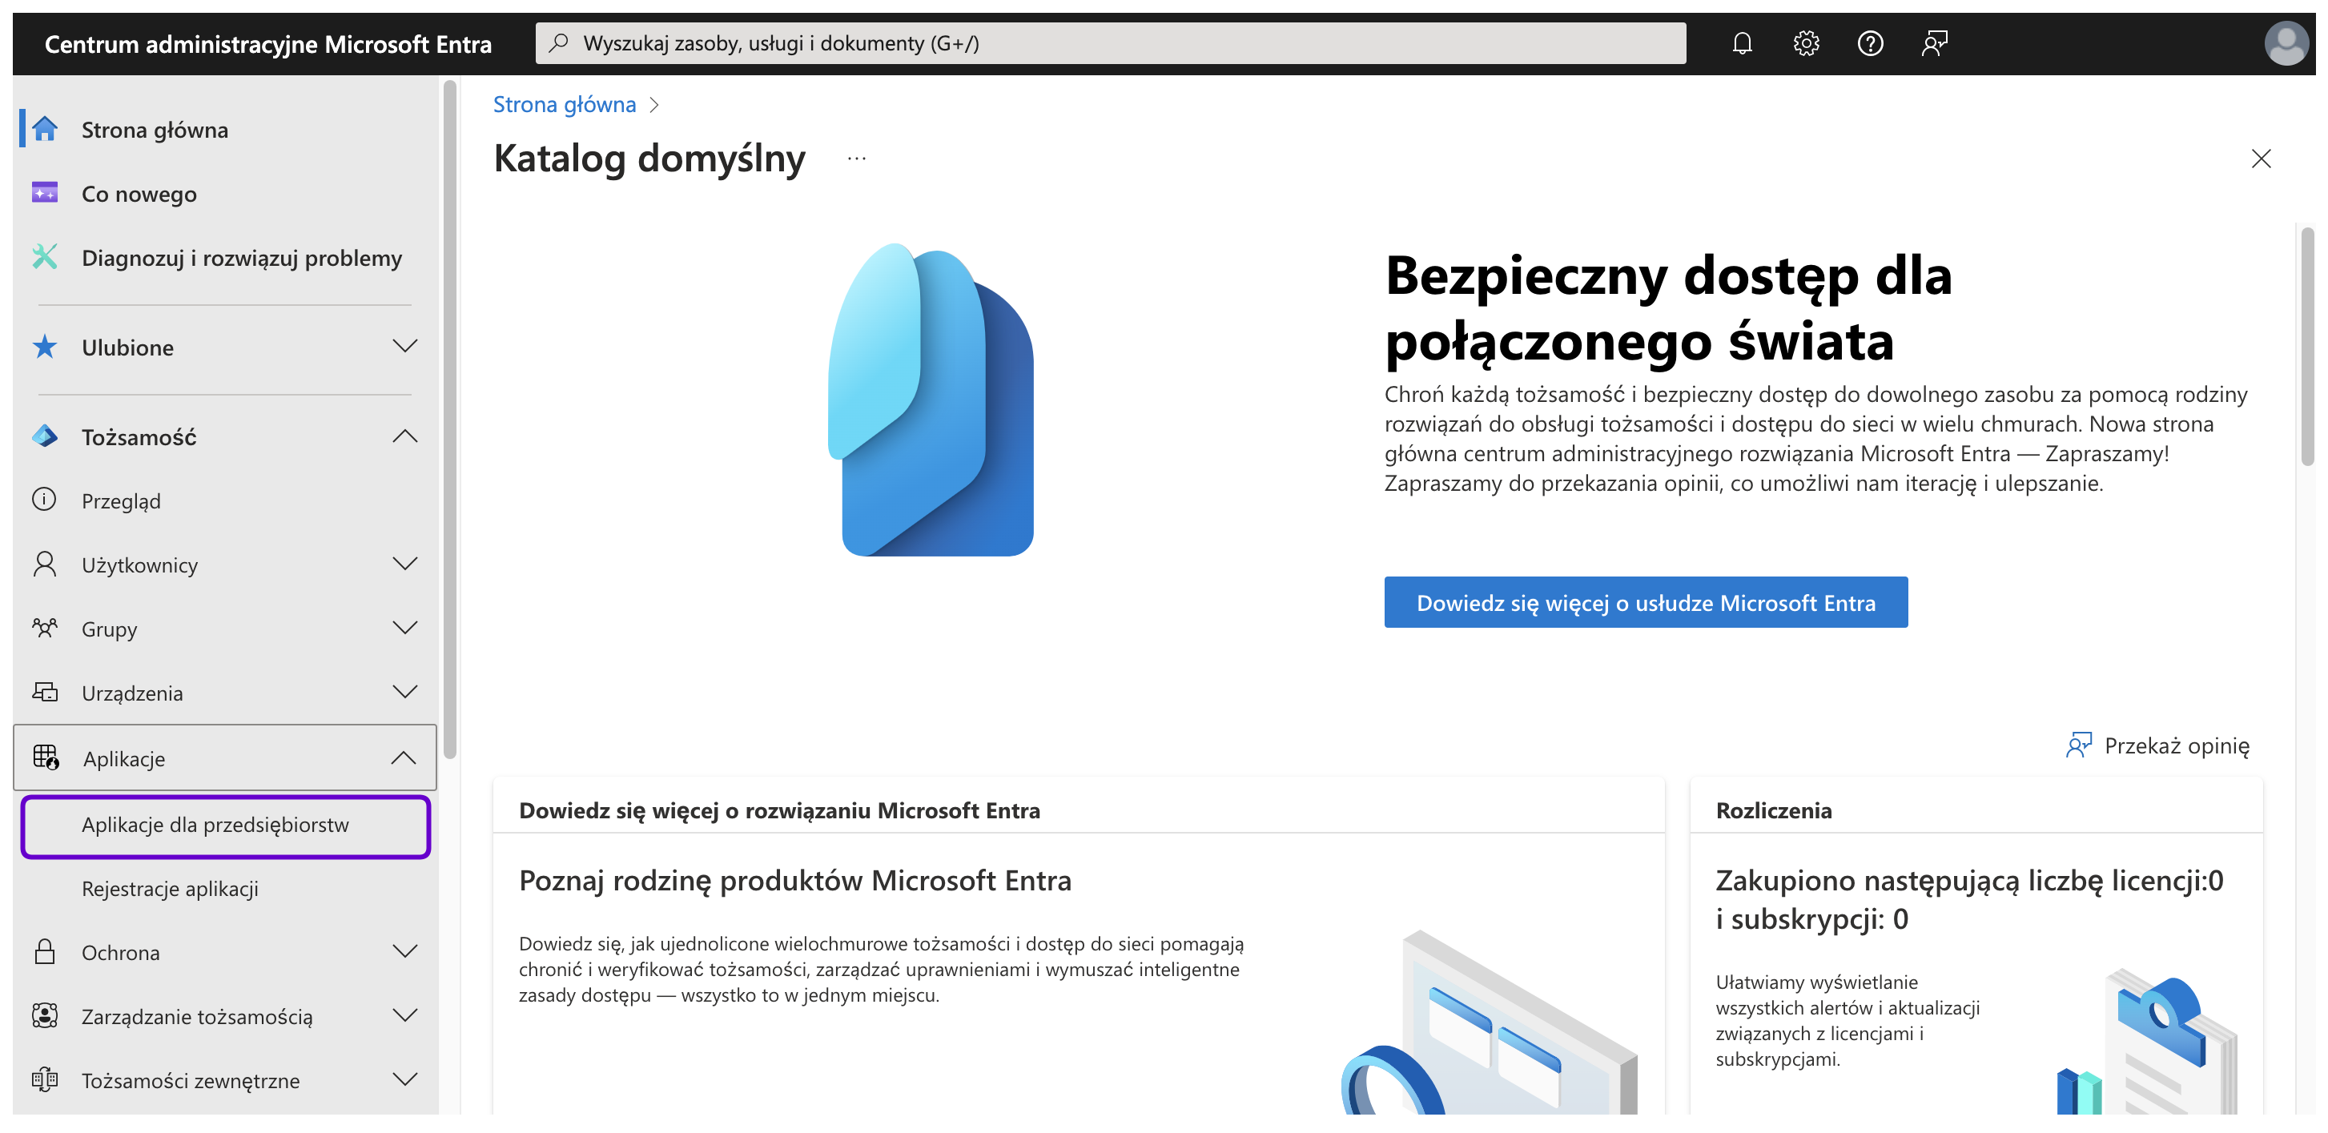Image resolution: width=2328 pixels, height=1133 pixels.
Task: Click the Strona główna breadcrumb link
Action: 564,105
